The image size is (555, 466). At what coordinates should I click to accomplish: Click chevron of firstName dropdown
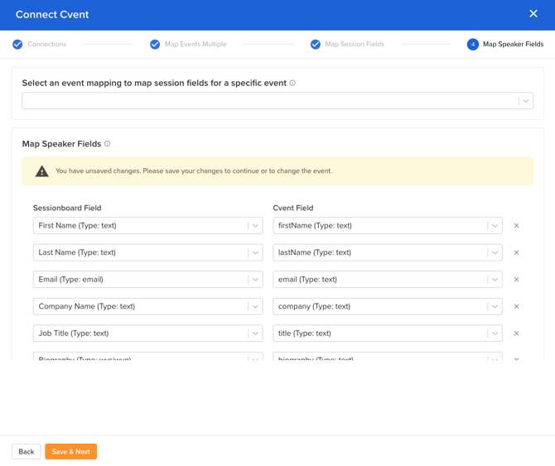[x=495, y=226]
